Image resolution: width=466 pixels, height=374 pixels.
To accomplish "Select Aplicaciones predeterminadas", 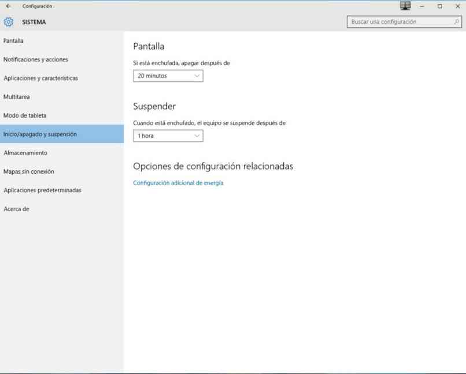I will click(42, 189).
